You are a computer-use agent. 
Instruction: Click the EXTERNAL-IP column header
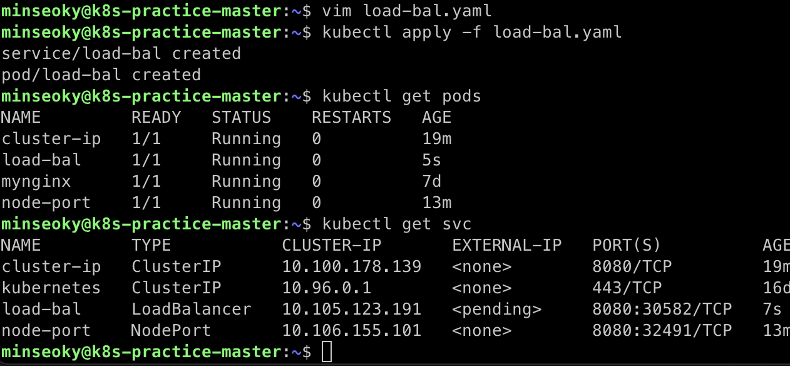507,245
